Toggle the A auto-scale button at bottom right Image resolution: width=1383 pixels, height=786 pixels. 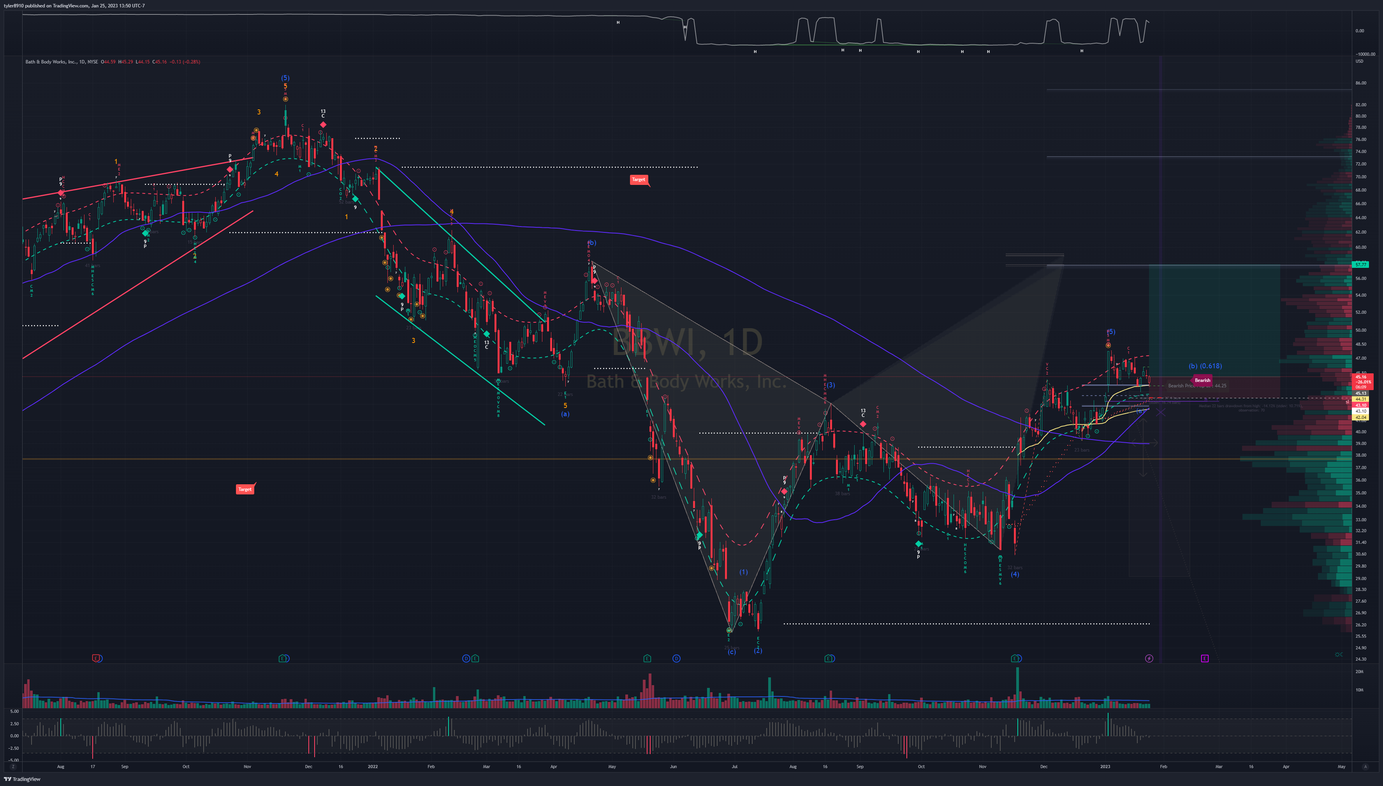click(x=1365, y=767)
